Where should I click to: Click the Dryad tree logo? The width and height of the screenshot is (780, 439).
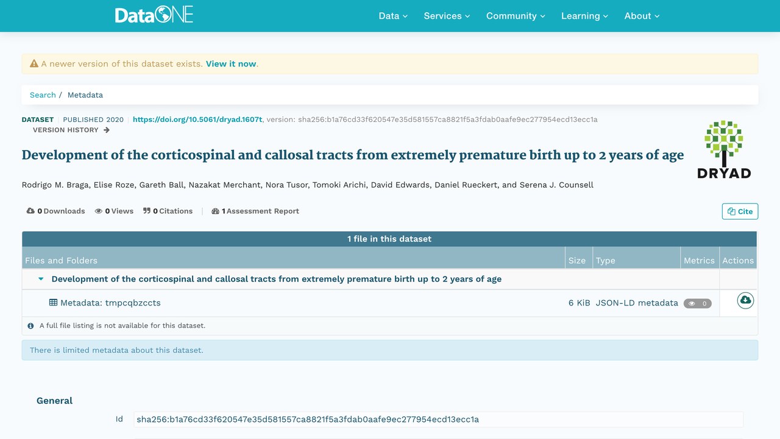(724, 149)
